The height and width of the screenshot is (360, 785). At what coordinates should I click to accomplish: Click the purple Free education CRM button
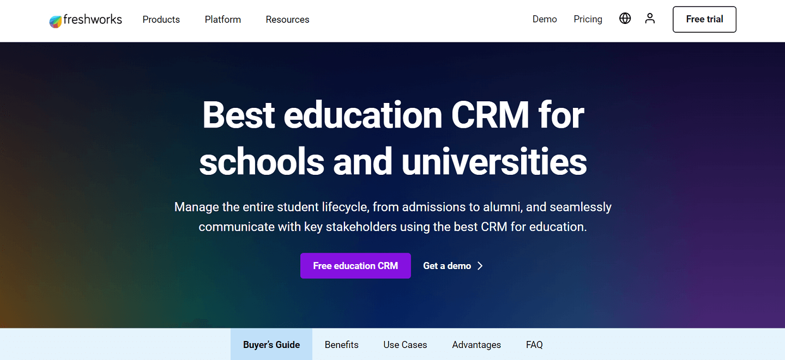[x=355, y=266]
